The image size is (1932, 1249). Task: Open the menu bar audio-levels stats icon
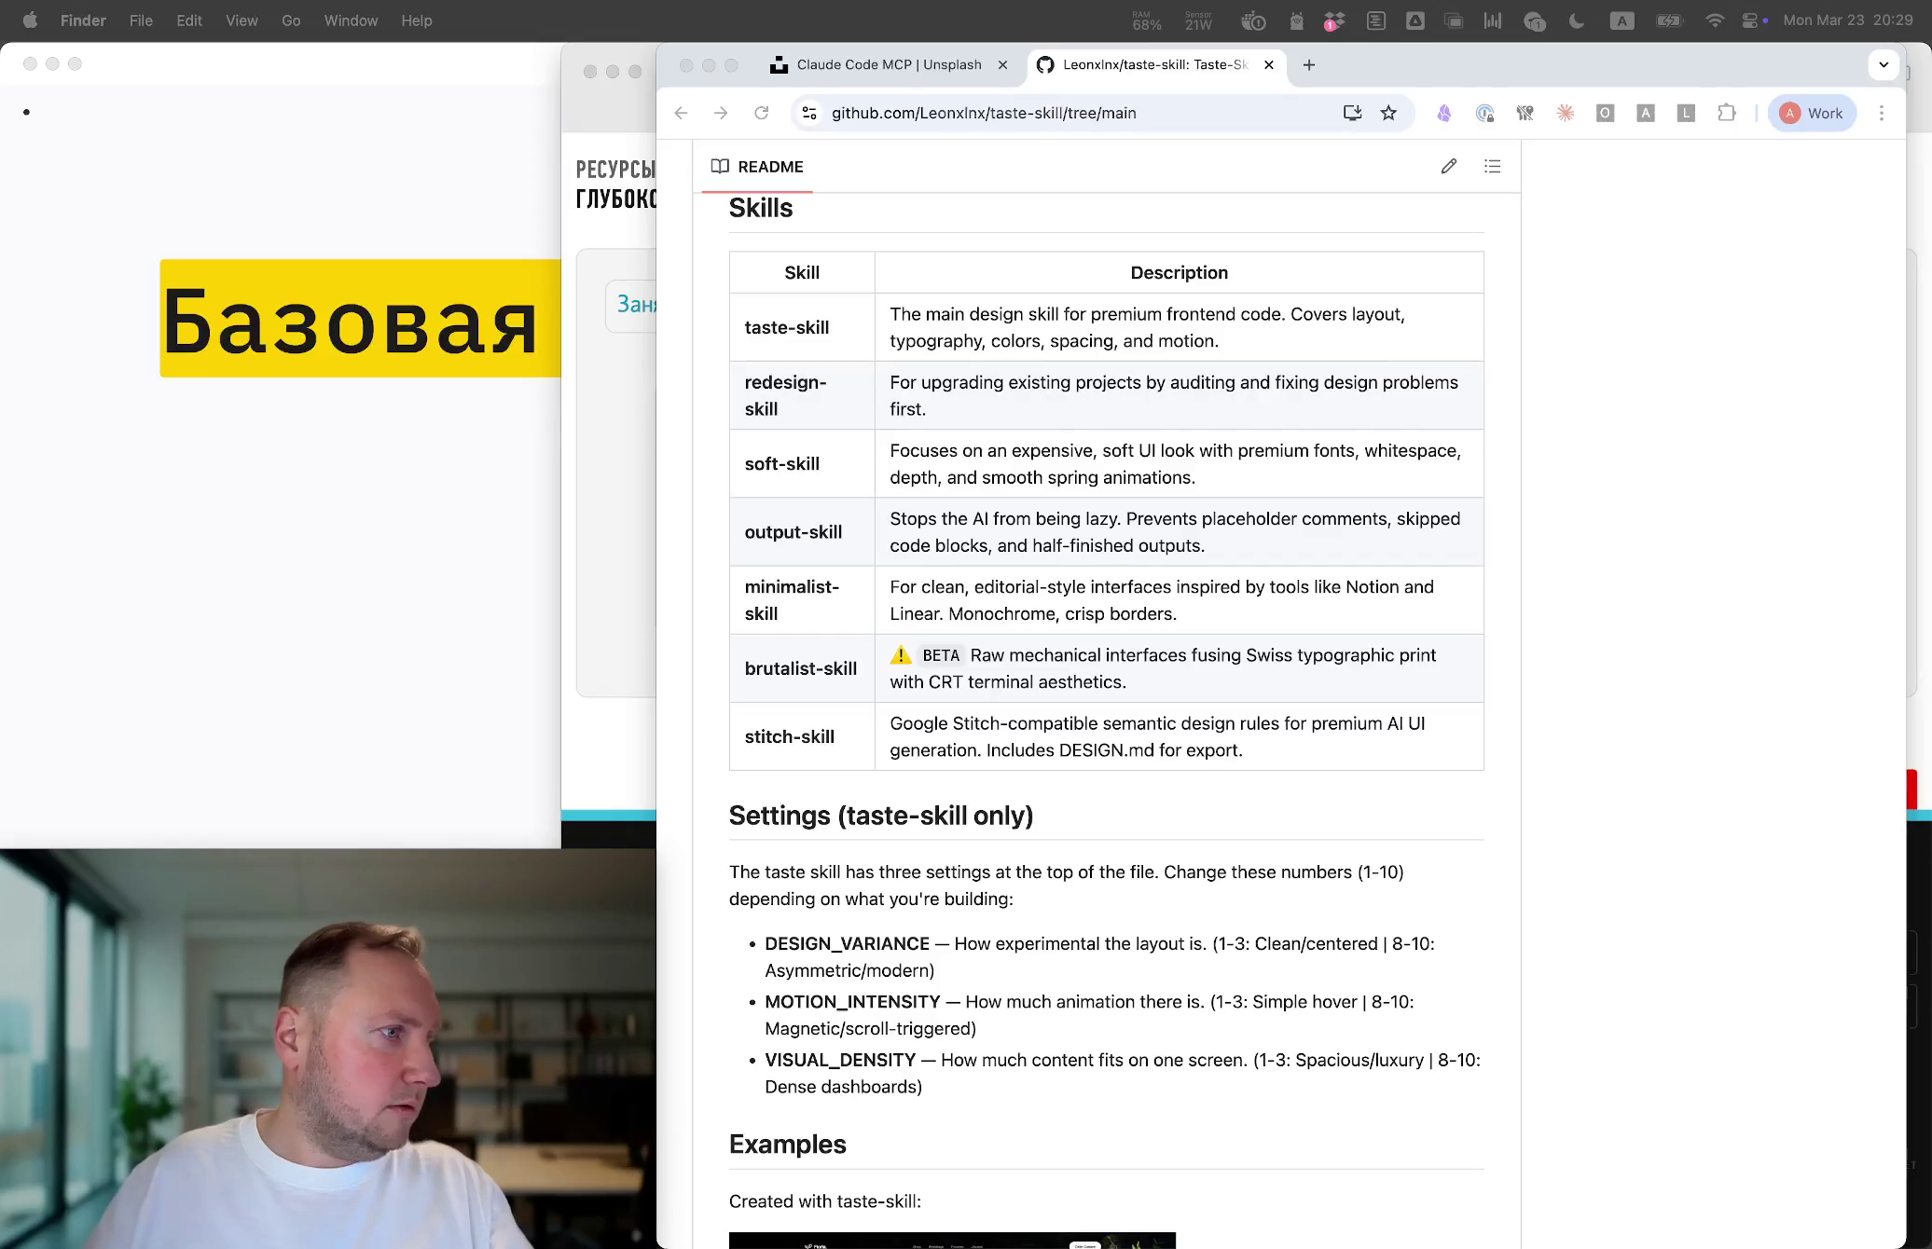(x=1493, y=21)
